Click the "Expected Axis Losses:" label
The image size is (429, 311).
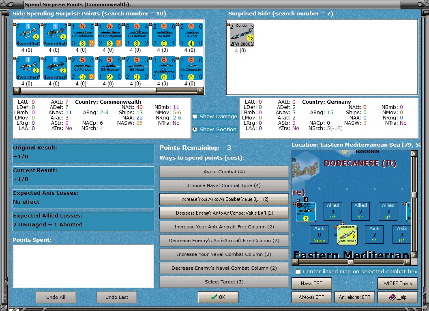(x=46, y=193)
